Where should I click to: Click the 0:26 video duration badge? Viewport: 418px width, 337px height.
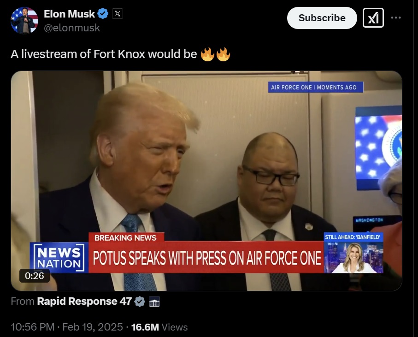(35, 276)
